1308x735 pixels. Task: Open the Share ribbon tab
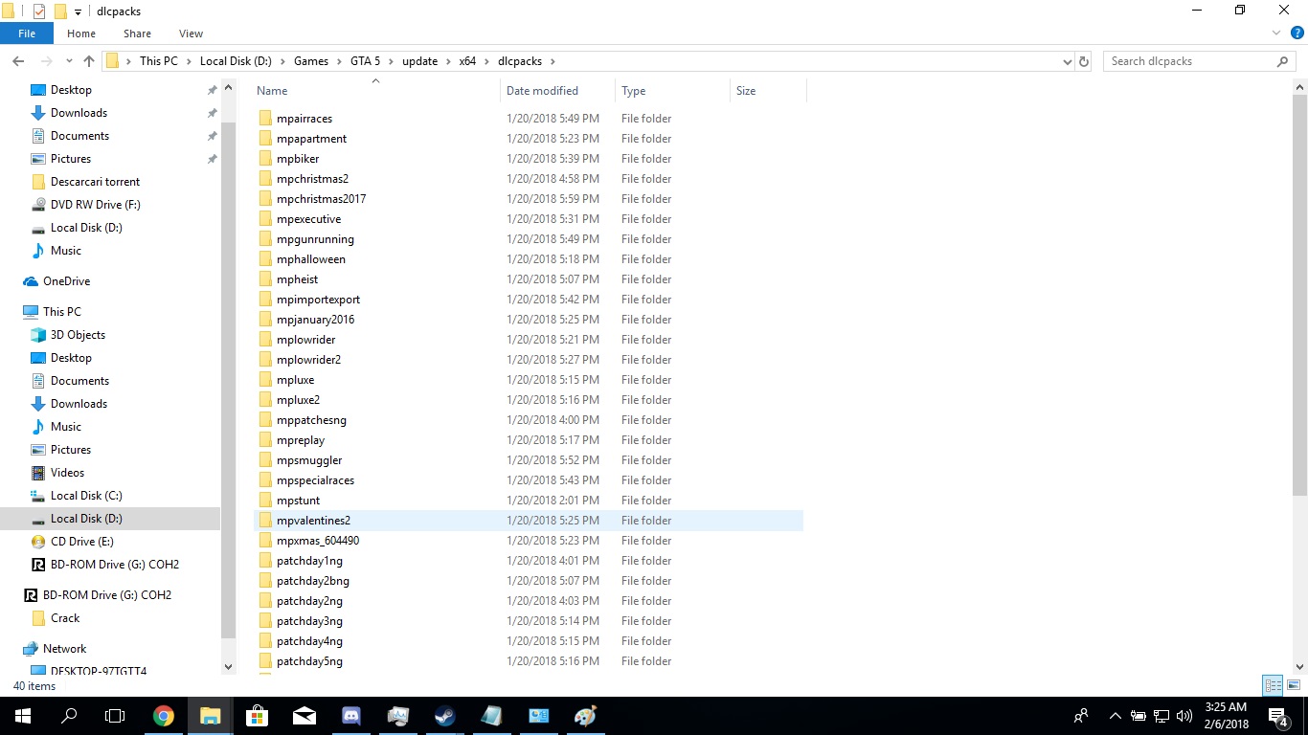(137, 33)
